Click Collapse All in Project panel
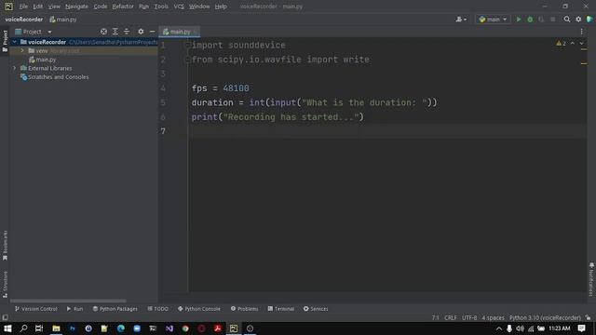 pyautogui.click(x=127, y=32)
